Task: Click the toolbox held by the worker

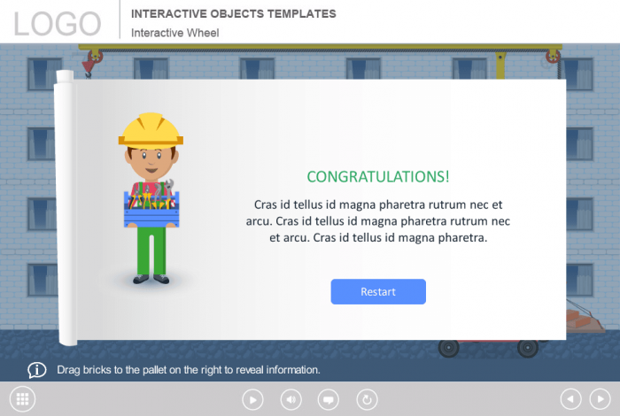Action: click(x=151, y=205)
